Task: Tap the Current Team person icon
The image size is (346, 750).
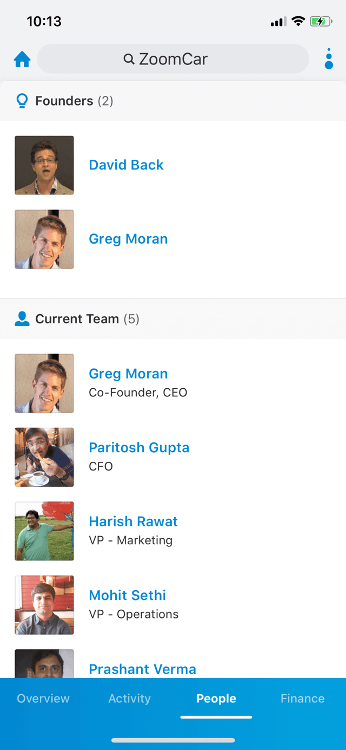Action: coord(22,319)
